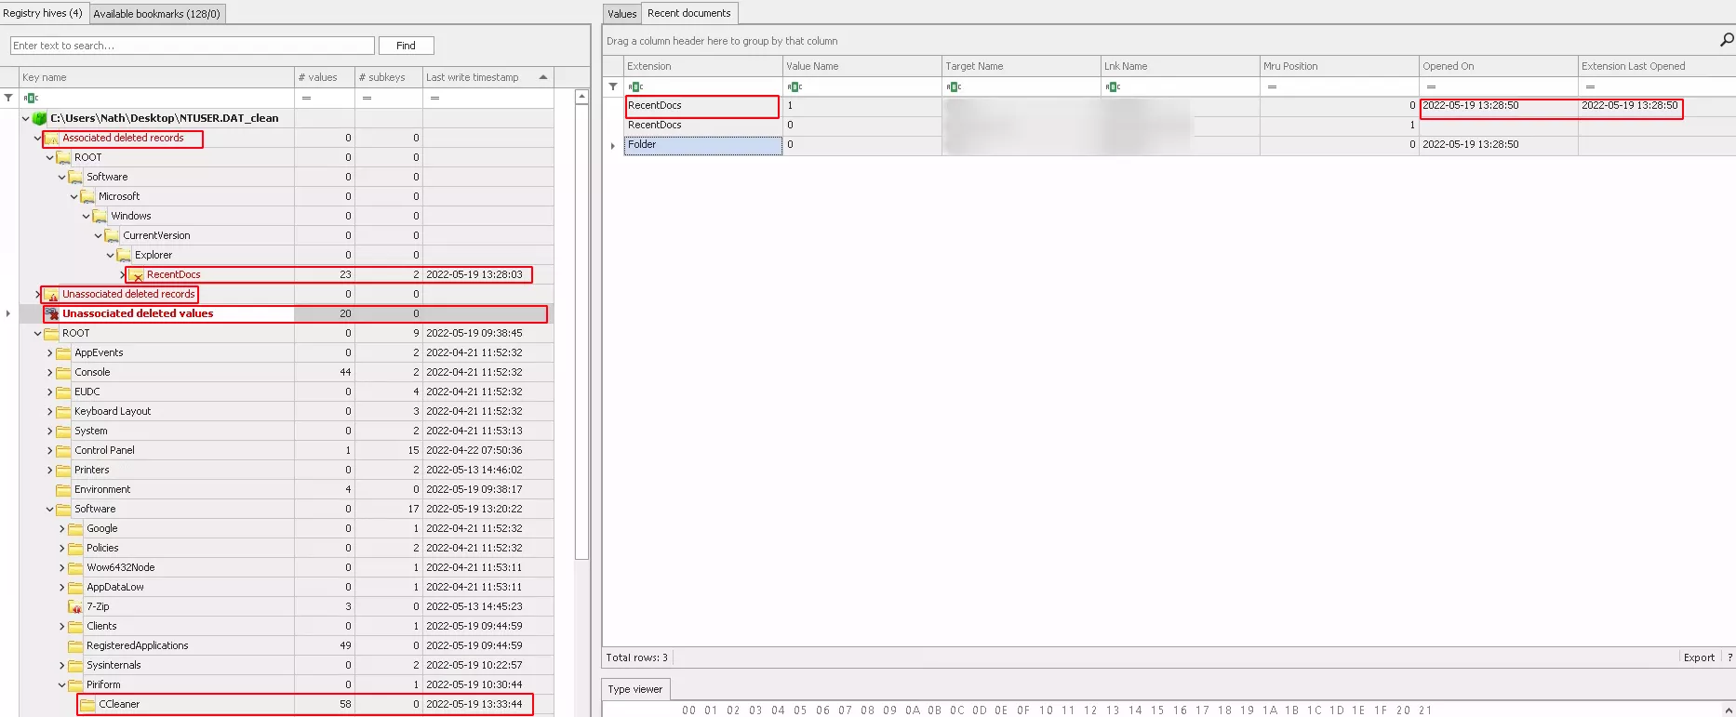This screenshot has height=717, width=1736.
Task: Click the NTUSER.DAT_clean hive icon
Action: point(39,118)
